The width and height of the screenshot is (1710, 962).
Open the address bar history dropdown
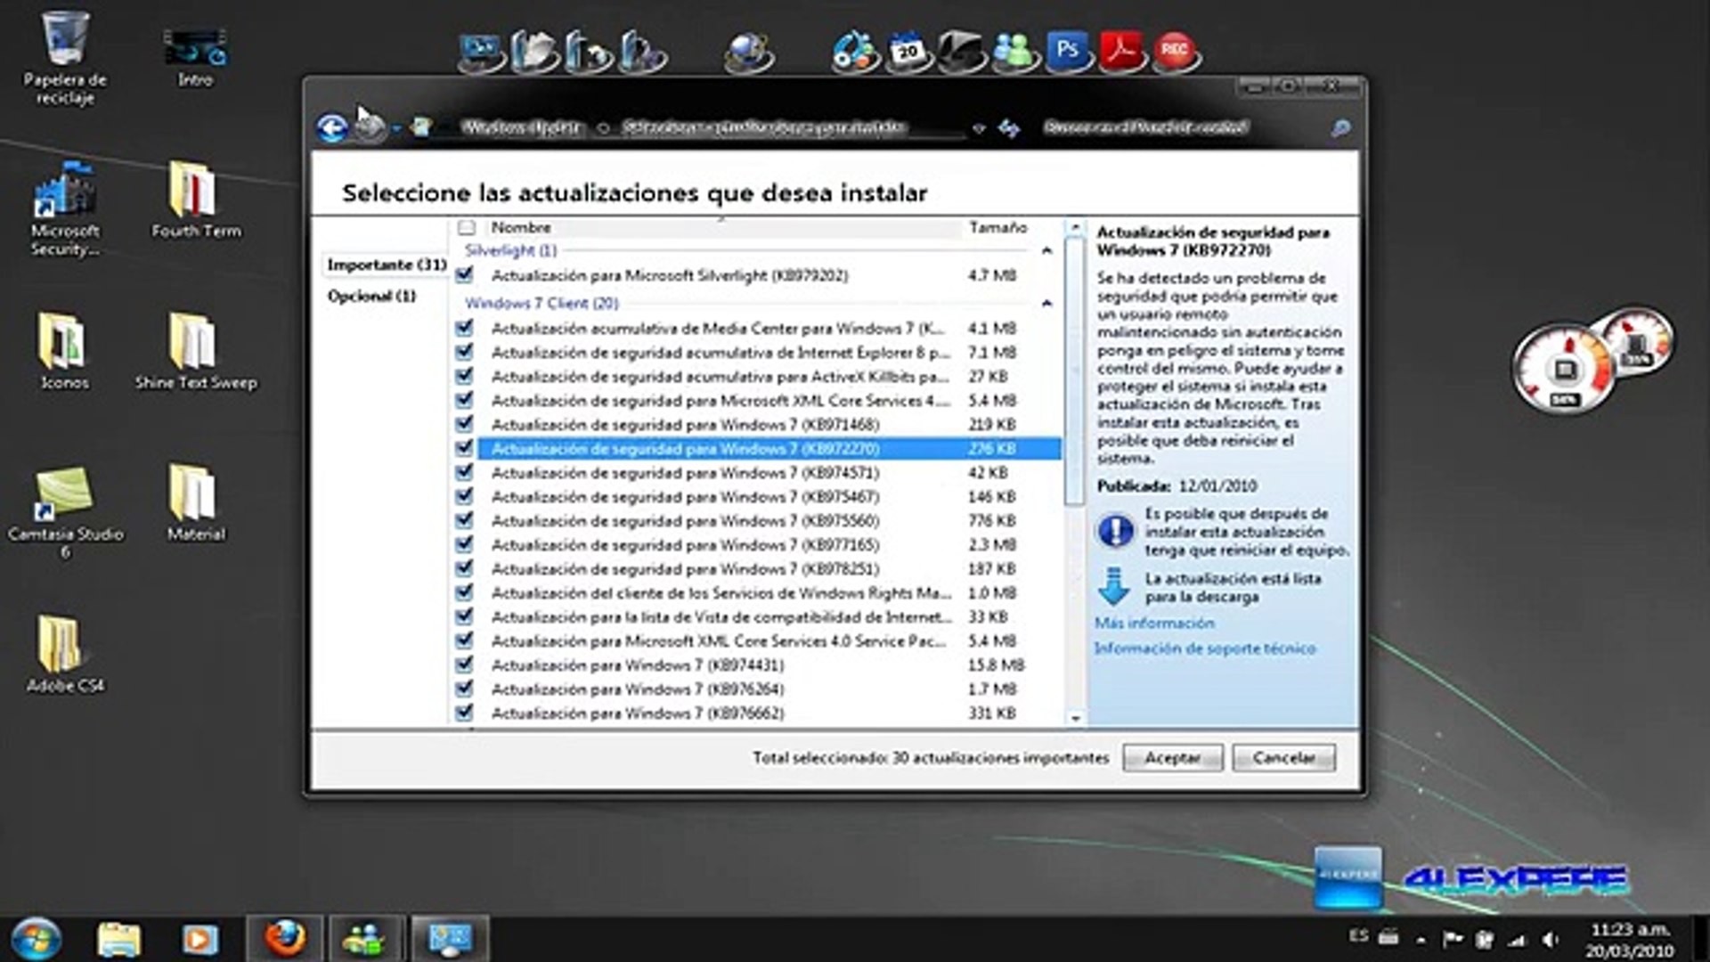pos(979,129)
